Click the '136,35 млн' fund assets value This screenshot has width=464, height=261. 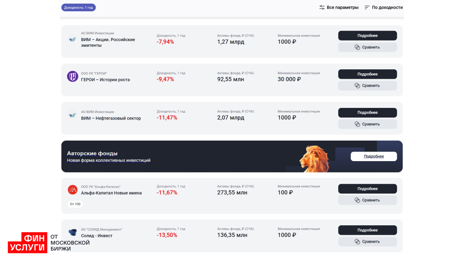232,235
